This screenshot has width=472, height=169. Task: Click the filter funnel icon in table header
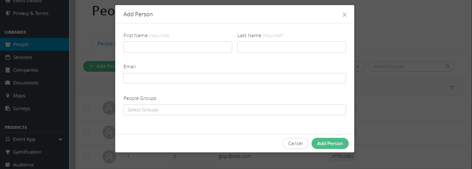coord(452,87)
